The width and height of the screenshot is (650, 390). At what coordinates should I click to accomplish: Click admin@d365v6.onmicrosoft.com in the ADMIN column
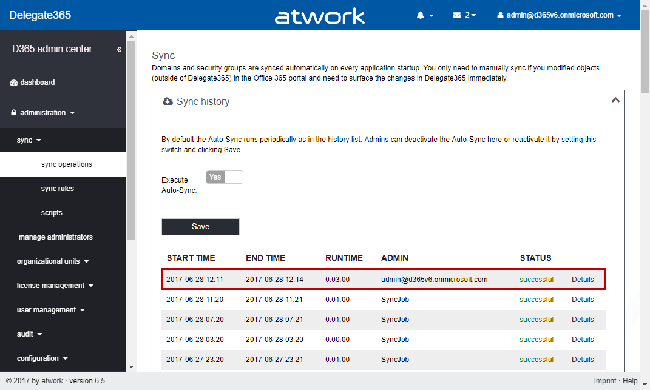[434, 280]
